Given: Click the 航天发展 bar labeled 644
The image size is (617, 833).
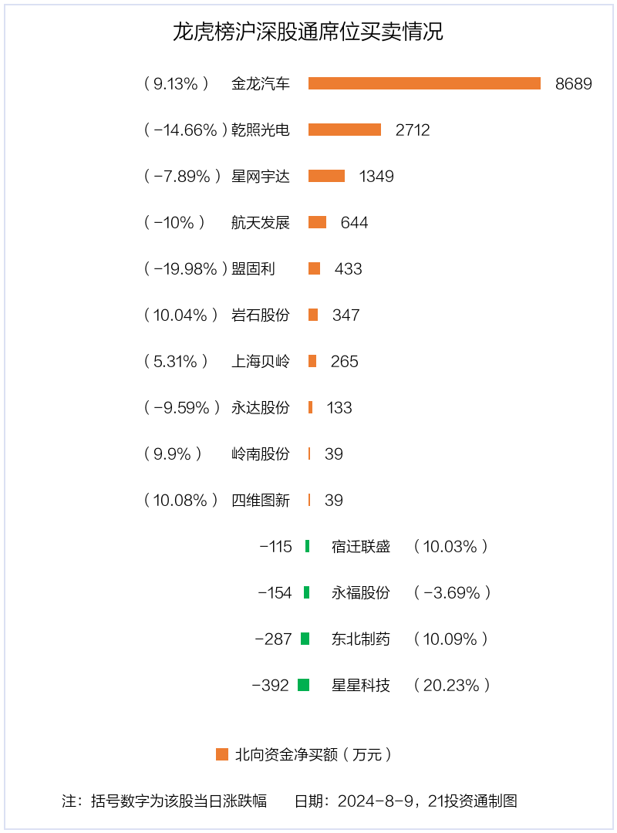Looking at the screenshot, I should click(317, 222).
